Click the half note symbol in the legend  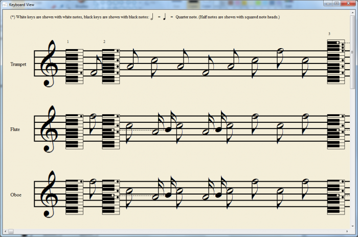tap(152, 17)
